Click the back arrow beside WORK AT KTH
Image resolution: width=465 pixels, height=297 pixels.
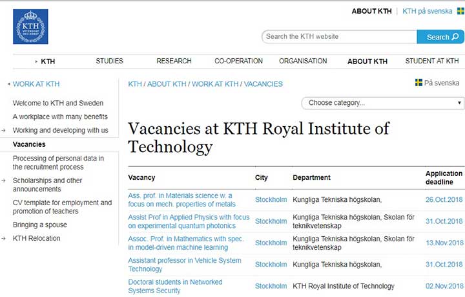coord(9,84)
